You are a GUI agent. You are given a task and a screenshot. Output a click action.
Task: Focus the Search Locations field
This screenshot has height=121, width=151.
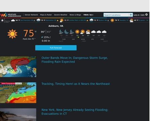click(x=116, y=15)
